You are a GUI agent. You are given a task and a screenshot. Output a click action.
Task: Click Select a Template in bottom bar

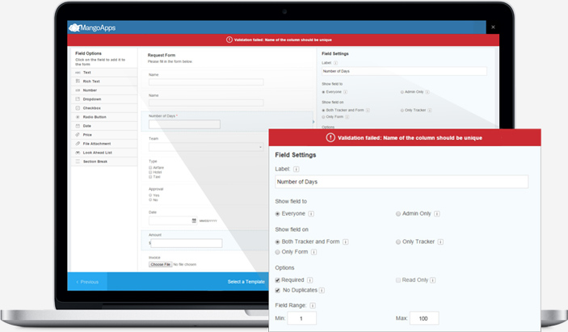[246, 282]
